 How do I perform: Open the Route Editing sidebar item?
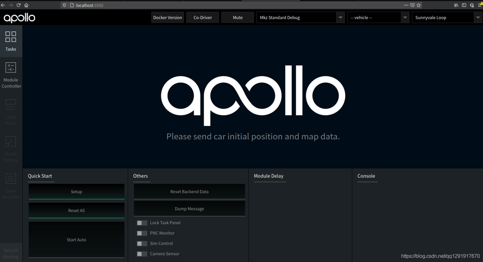[11, 149]
